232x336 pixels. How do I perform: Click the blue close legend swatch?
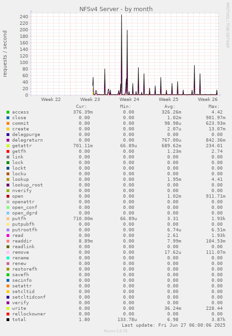[x=8, y=118]
